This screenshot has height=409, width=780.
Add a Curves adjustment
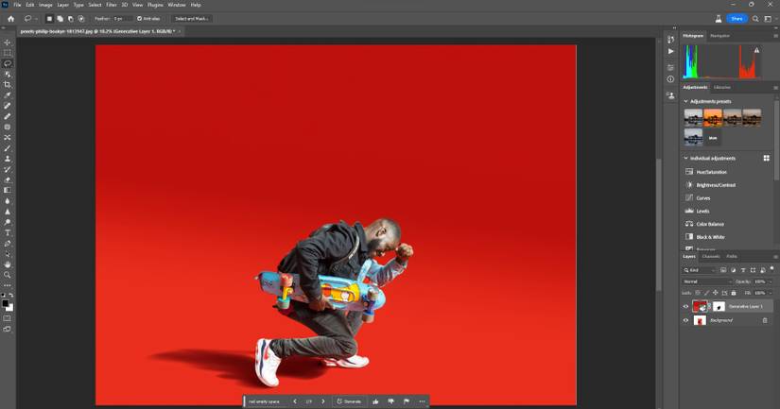[x=702, y=197]
